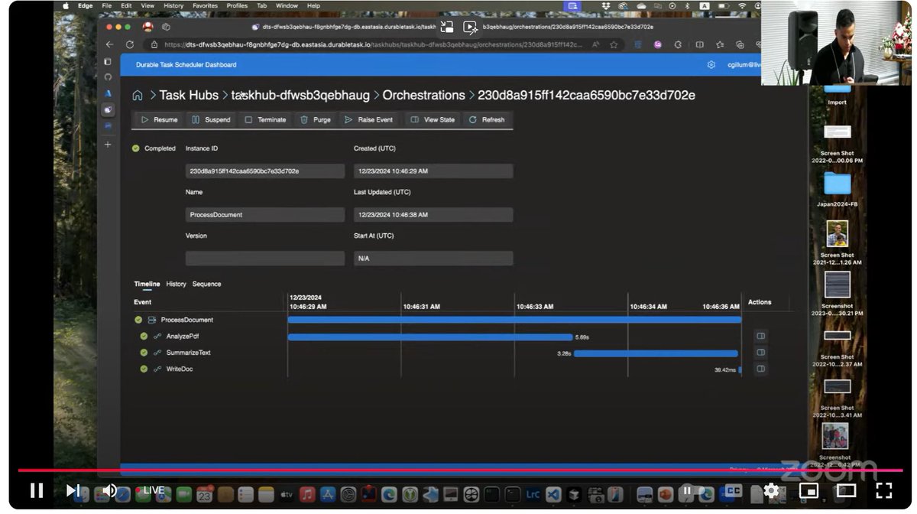Click the 39.42ms duration label
The width and height of the screenshot is (917, 514).
click(x=725, y=369)
